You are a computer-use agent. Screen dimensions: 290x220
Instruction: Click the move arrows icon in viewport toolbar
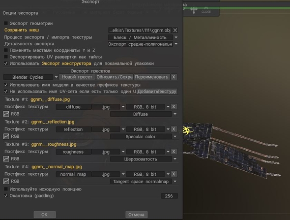click(x=194, y=10)
